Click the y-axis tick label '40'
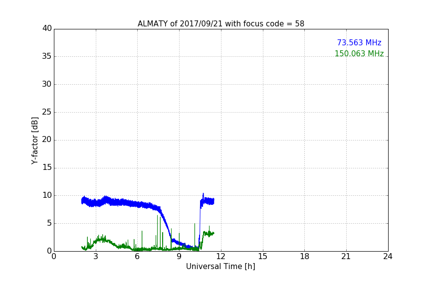431x287 pixels. (x=47, y=28)
